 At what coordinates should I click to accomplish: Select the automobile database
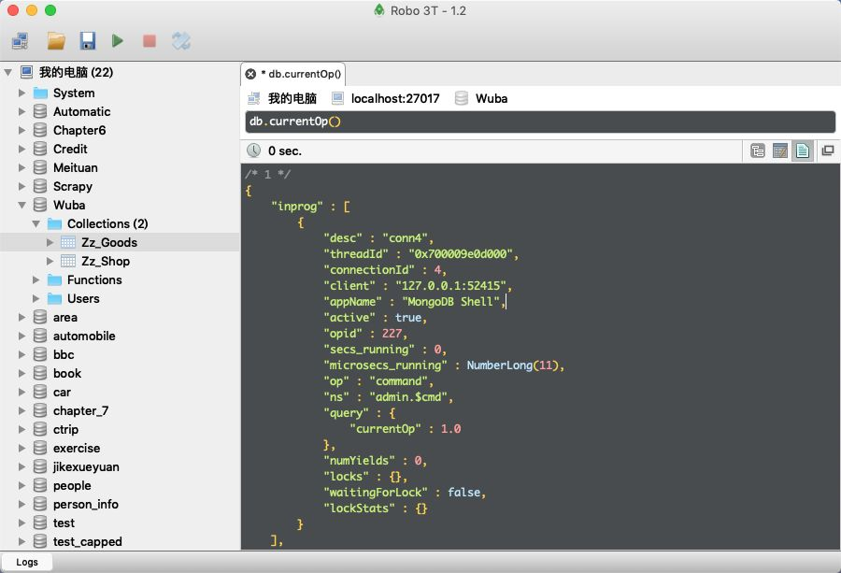pos(84,337)
